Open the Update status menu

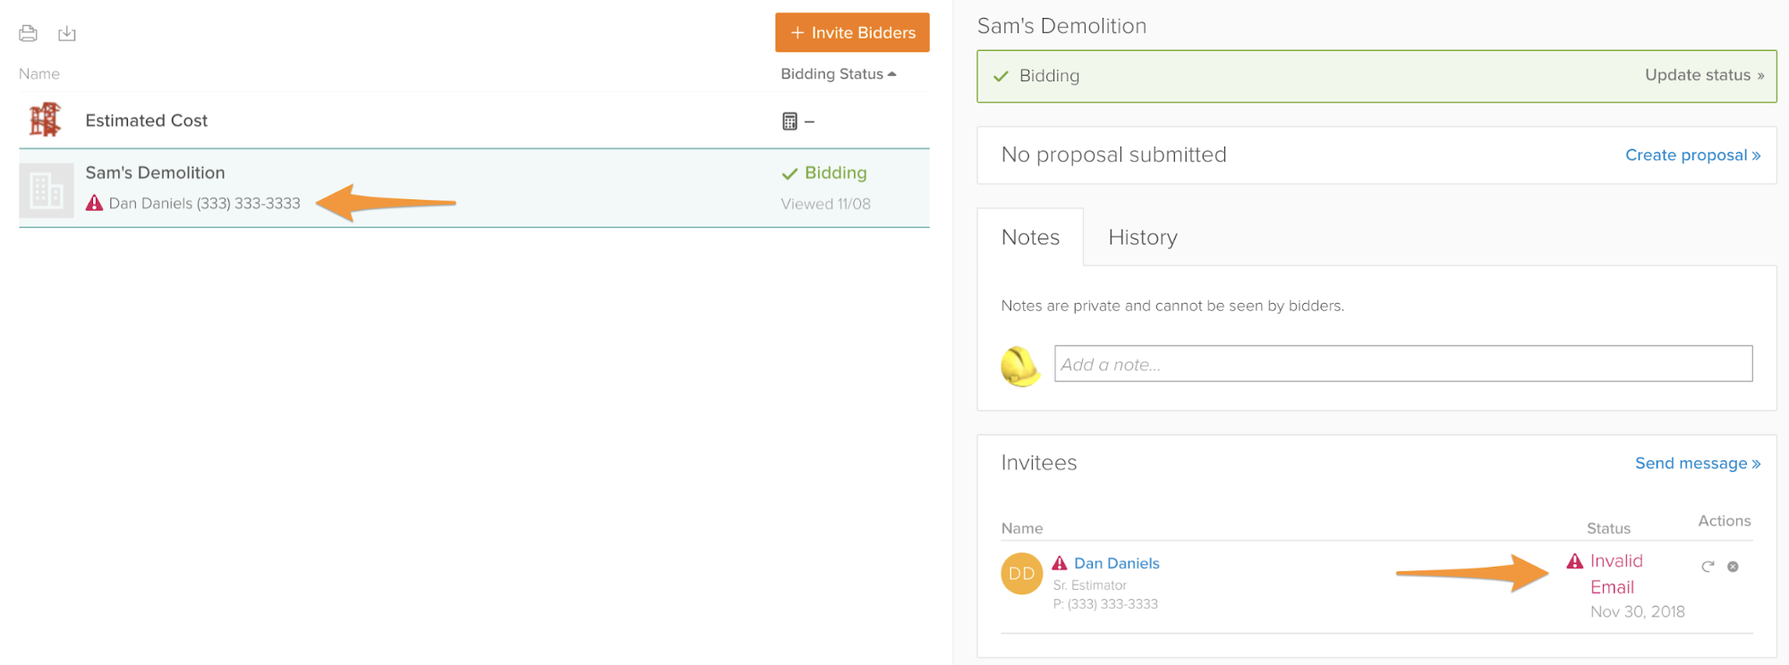click(x=1703, y=76)
